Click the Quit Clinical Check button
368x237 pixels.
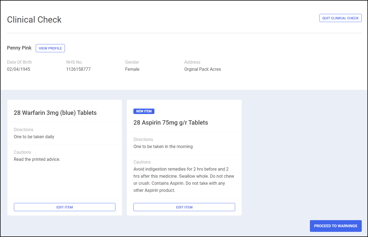point(340,18)
